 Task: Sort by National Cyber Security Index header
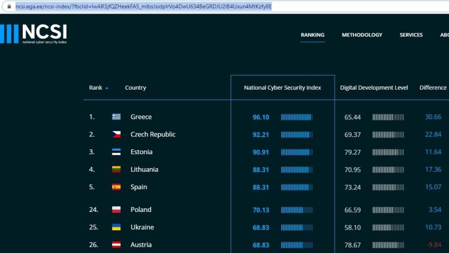[283, 88]
